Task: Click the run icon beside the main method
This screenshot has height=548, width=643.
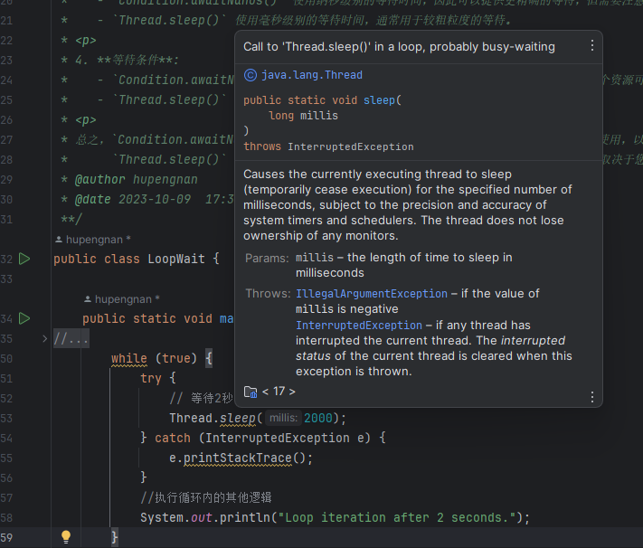Action: (x=24, y=318)
